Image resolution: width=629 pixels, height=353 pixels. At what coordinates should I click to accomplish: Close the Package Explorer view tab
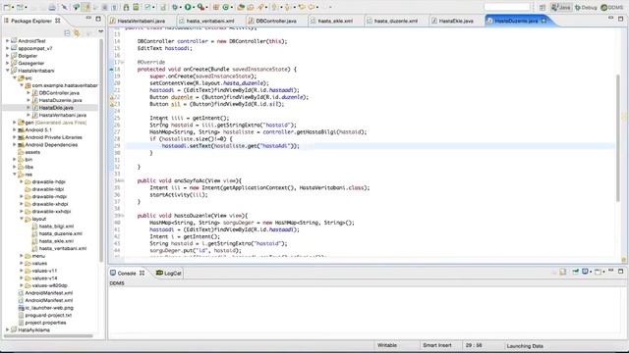[x=58, y=21]
